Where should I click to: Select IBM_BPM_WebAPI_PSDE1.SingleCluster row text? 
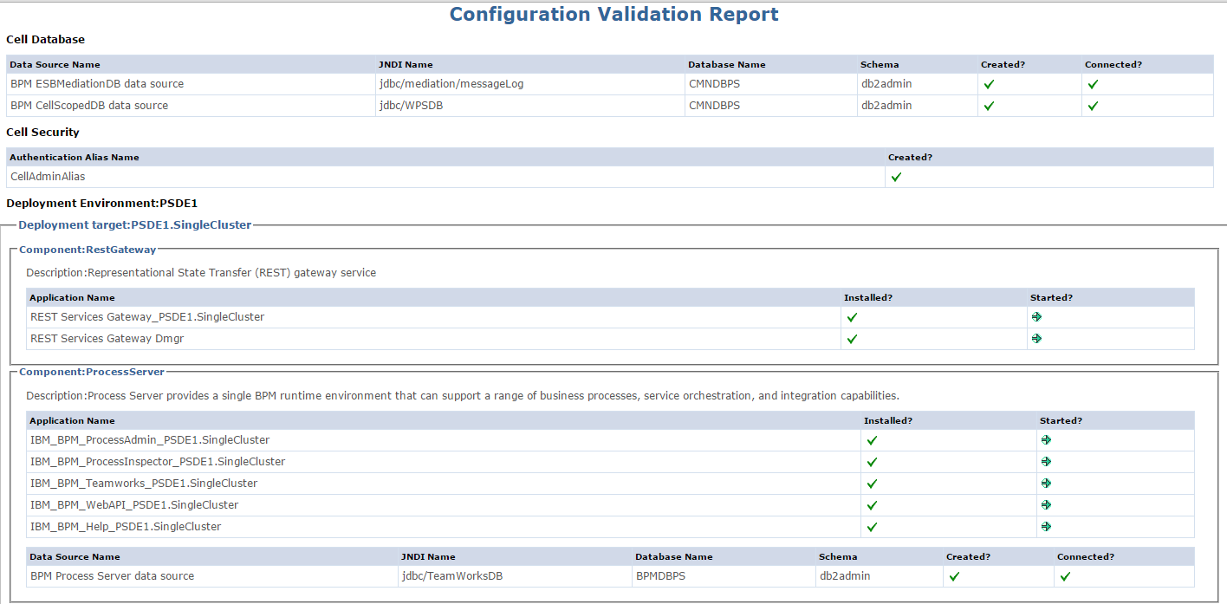[134, 505]
